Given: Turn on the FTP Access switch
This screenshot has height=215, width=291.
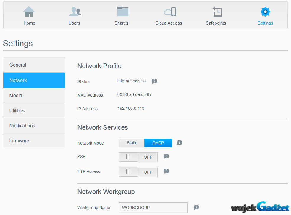Looking at the screenshot, I should tap(138, 172).
